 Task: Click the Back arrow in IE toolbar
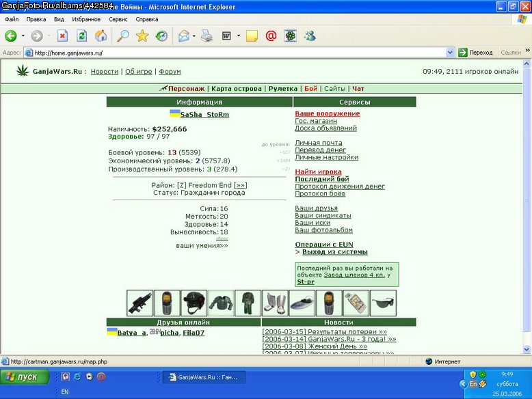coord(11,36)
